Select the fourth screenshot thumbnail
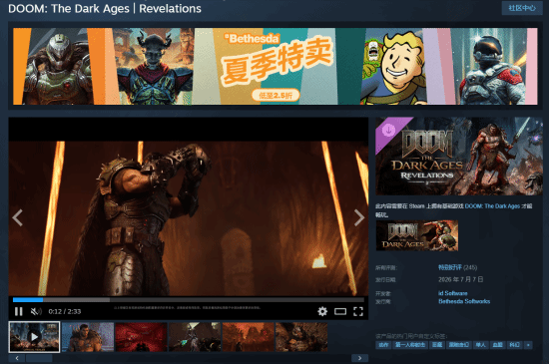549x364 pixels. click(195, 337)
